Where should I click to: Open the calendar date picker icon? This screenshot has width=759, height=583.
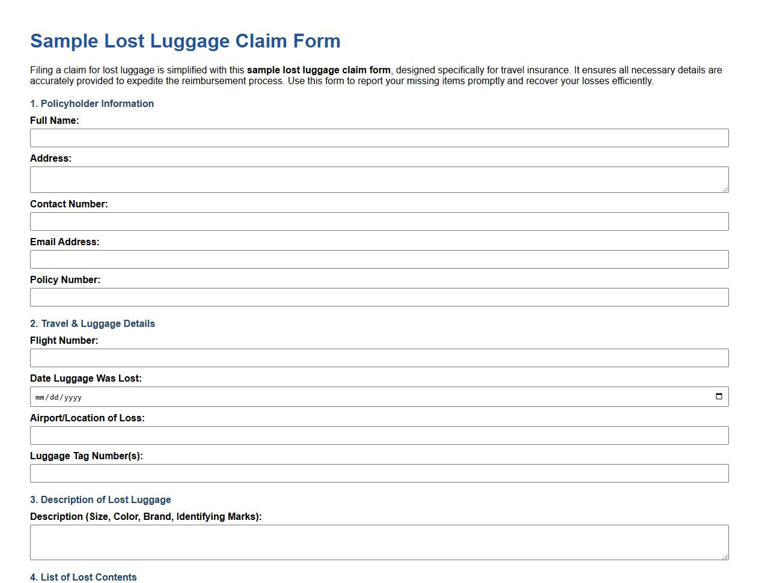719,396
